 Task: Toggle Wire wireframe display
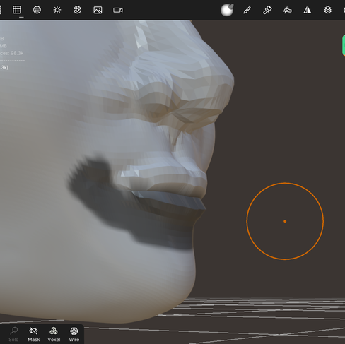(74, 334)
